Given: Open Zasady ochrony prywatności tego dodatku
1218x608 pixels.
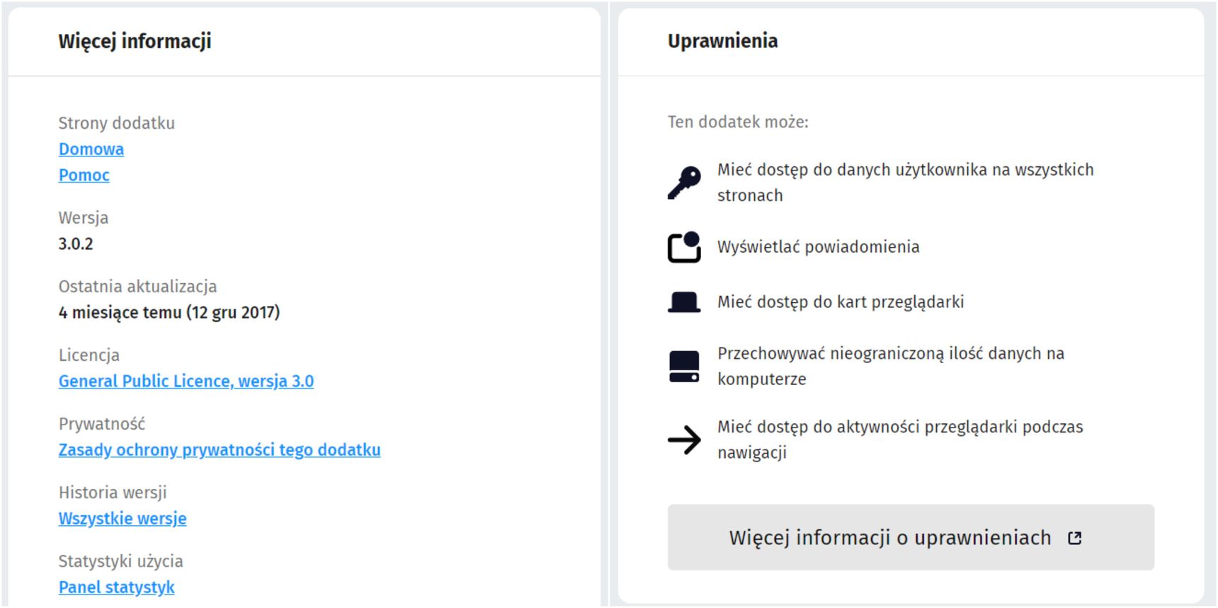Looking at the screenshot, I should 220,450.
